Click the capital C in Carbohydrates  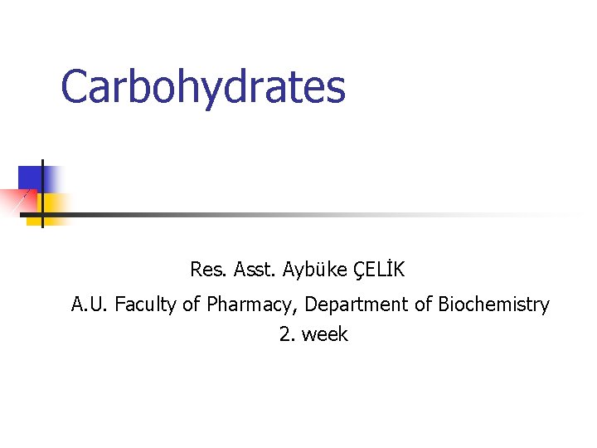[x=74, y=86]
